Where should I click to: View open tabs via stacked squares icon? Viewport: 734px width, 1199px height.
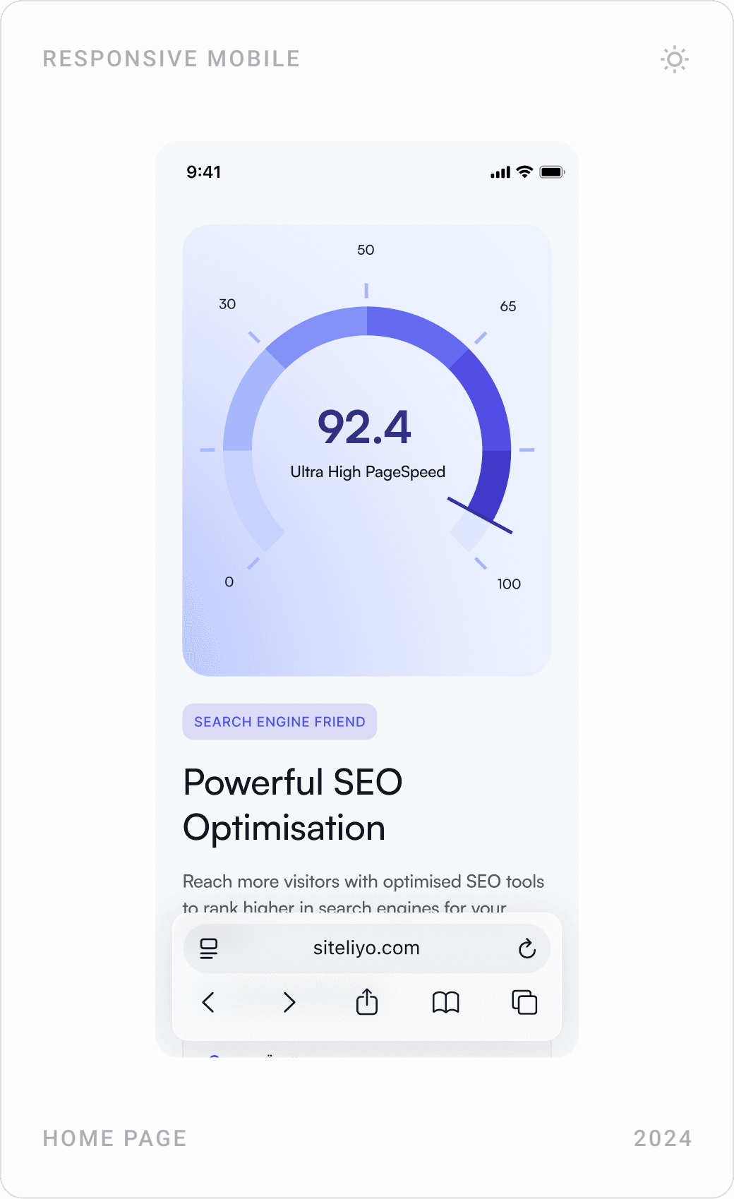tap(525, 1002)
